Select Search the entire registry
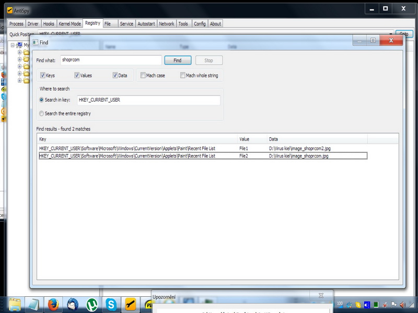Image resolution: width=418 pixels, height=313 pixels. point(42,113)
